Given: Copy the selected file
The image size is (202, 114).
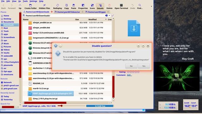Looking at the screenshot, I should click(67, 6).
